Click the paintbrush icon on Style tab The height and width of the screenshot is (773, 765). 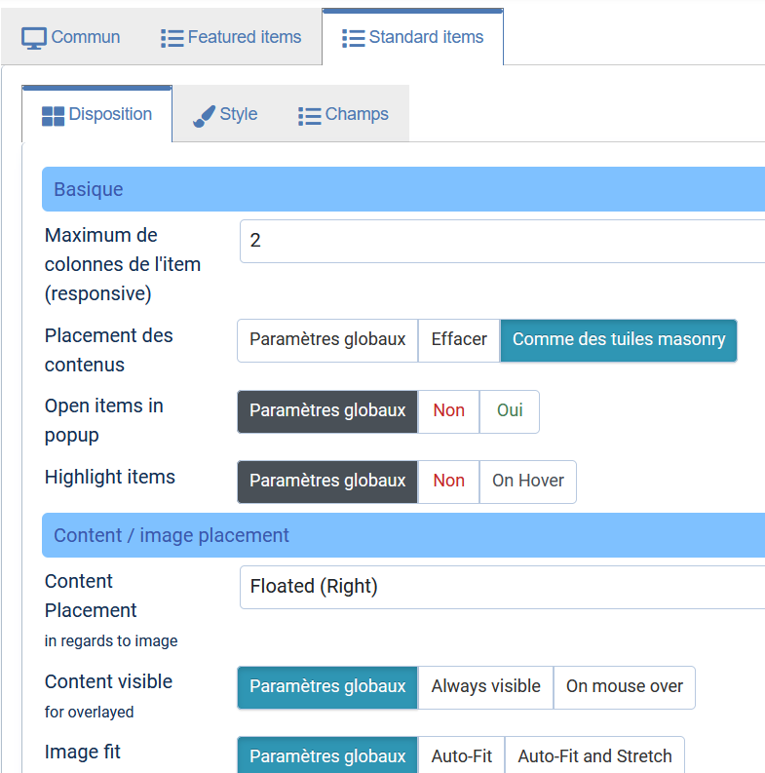click(204, 116)
